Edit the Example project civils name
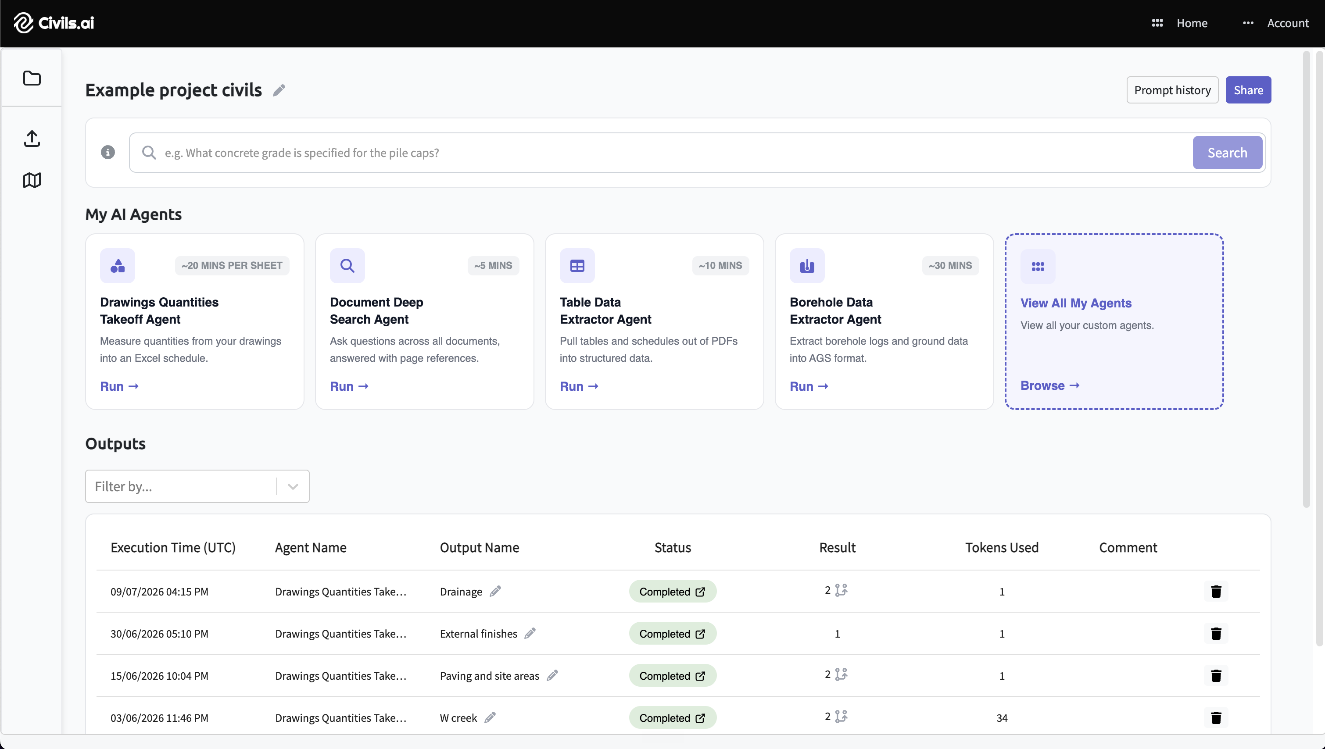Image resolution: width=1325 pixels, height=749 pixels. pyautogui.click(x=279, y=90)
